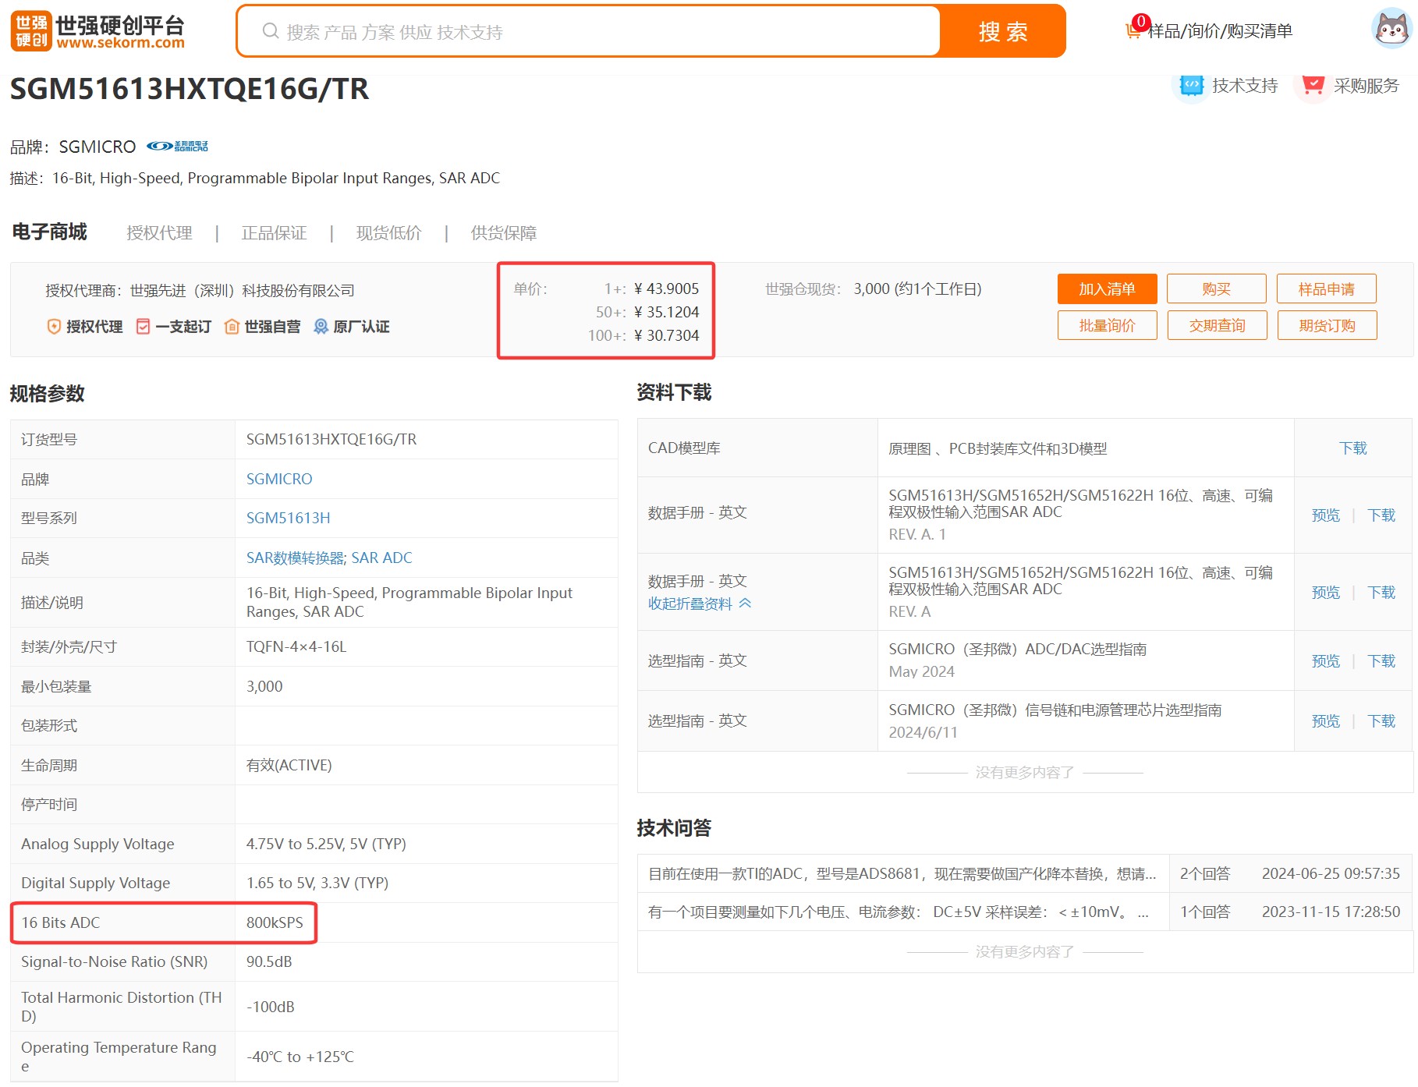The width and height of the screenshot is (1418, 1087).
Task: Click the 原厂认证 badge icon
Action: 320,327
